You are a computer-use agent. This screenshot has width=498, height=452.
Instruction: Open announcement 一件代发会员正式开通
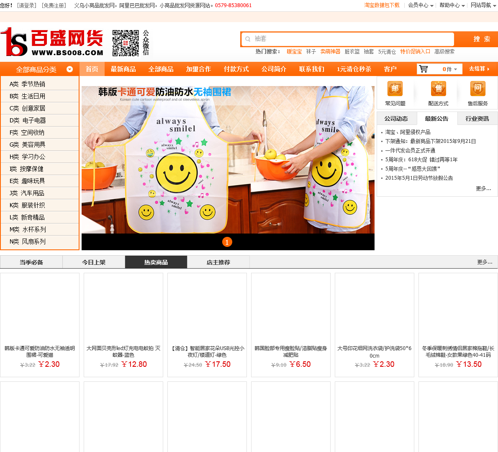pyautogui.click(x=410, y=150)
